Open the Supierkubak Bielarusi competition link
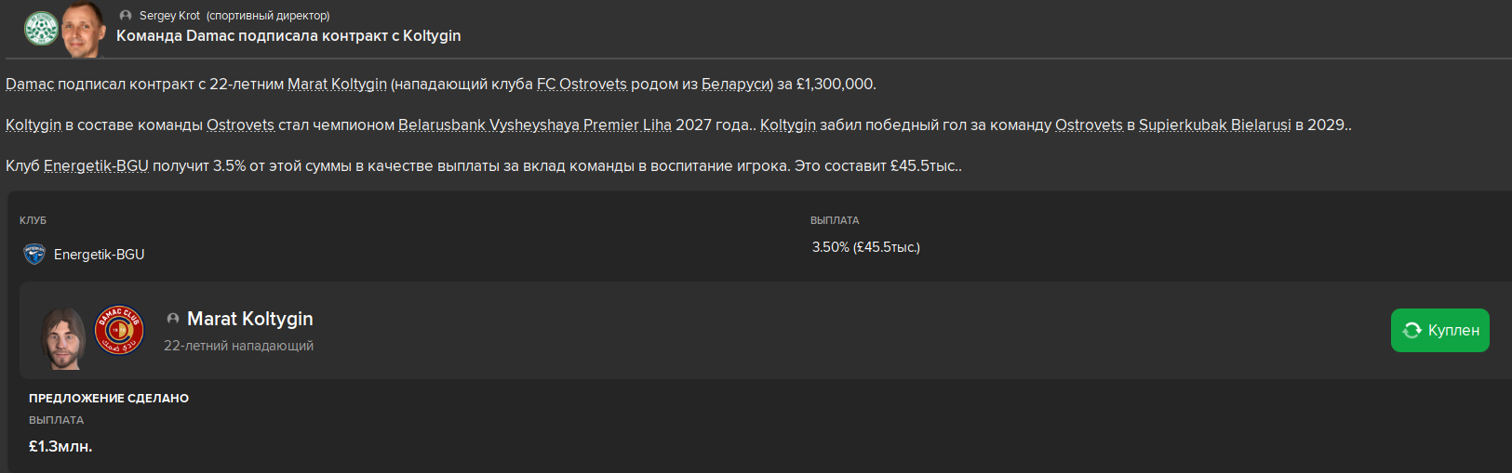The image size is (1512, 473). click(x=1215, y=125)
